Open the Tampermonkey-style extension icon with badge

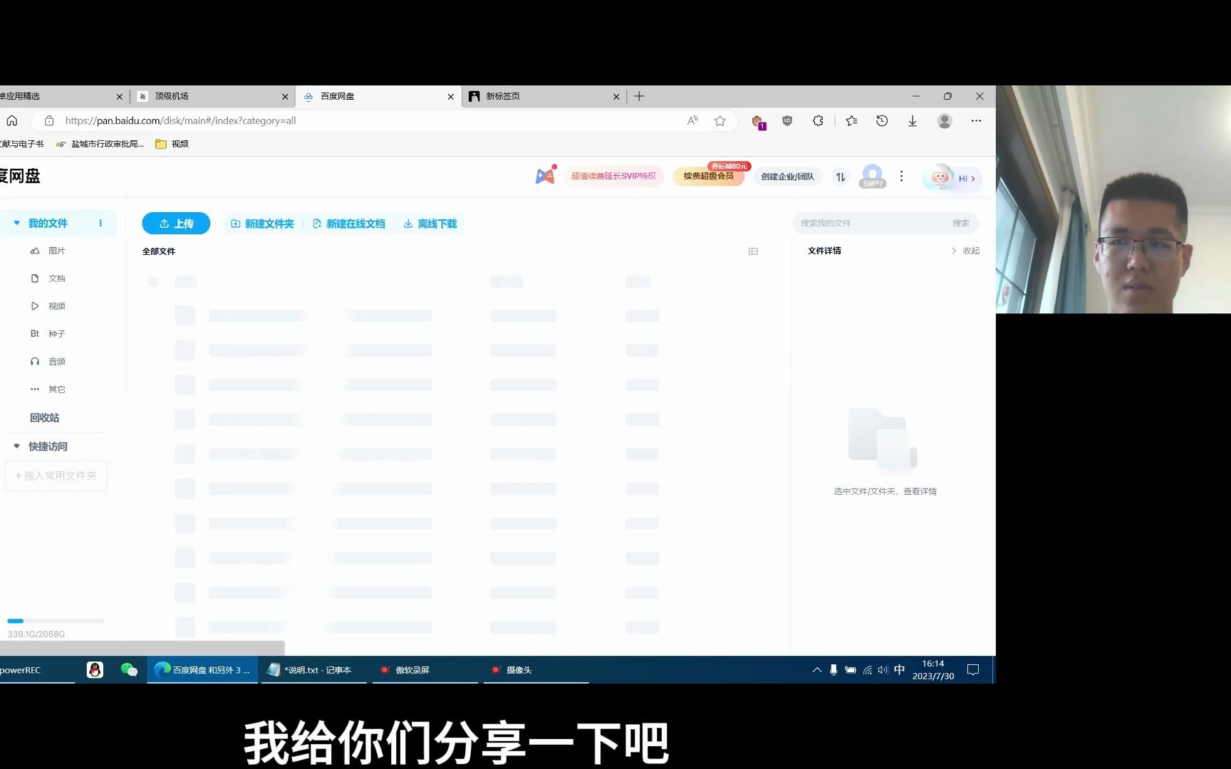tap(758, 122)
